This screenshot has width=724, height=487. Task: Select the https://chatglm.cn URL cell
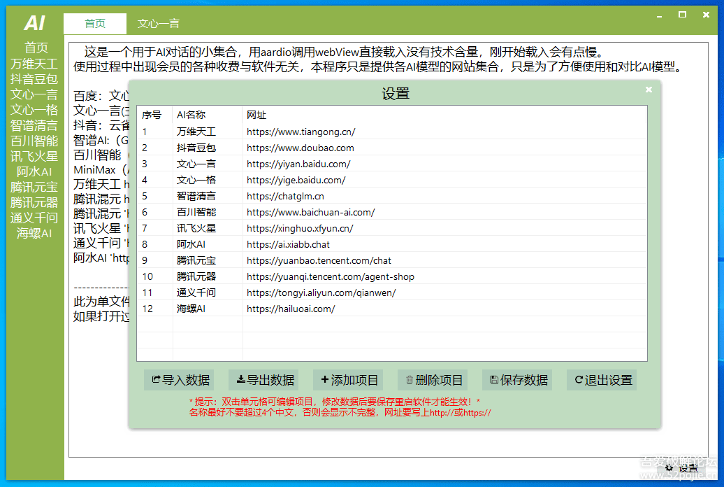coord(285,196)
